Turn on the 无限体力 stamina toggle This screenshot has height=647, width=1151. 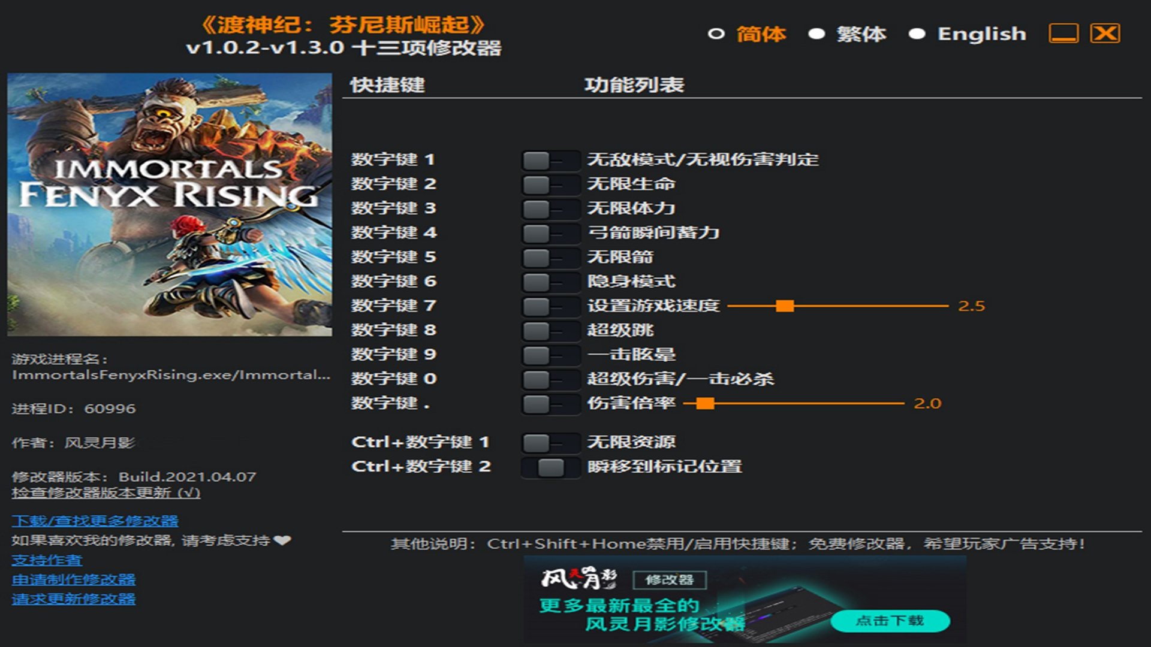click(549, 209)
